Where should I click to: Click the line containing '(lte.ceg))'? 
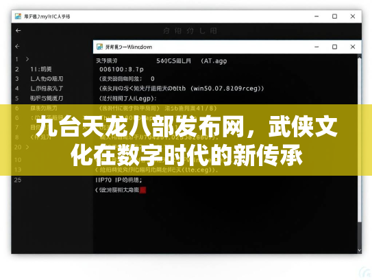[156, 170]
